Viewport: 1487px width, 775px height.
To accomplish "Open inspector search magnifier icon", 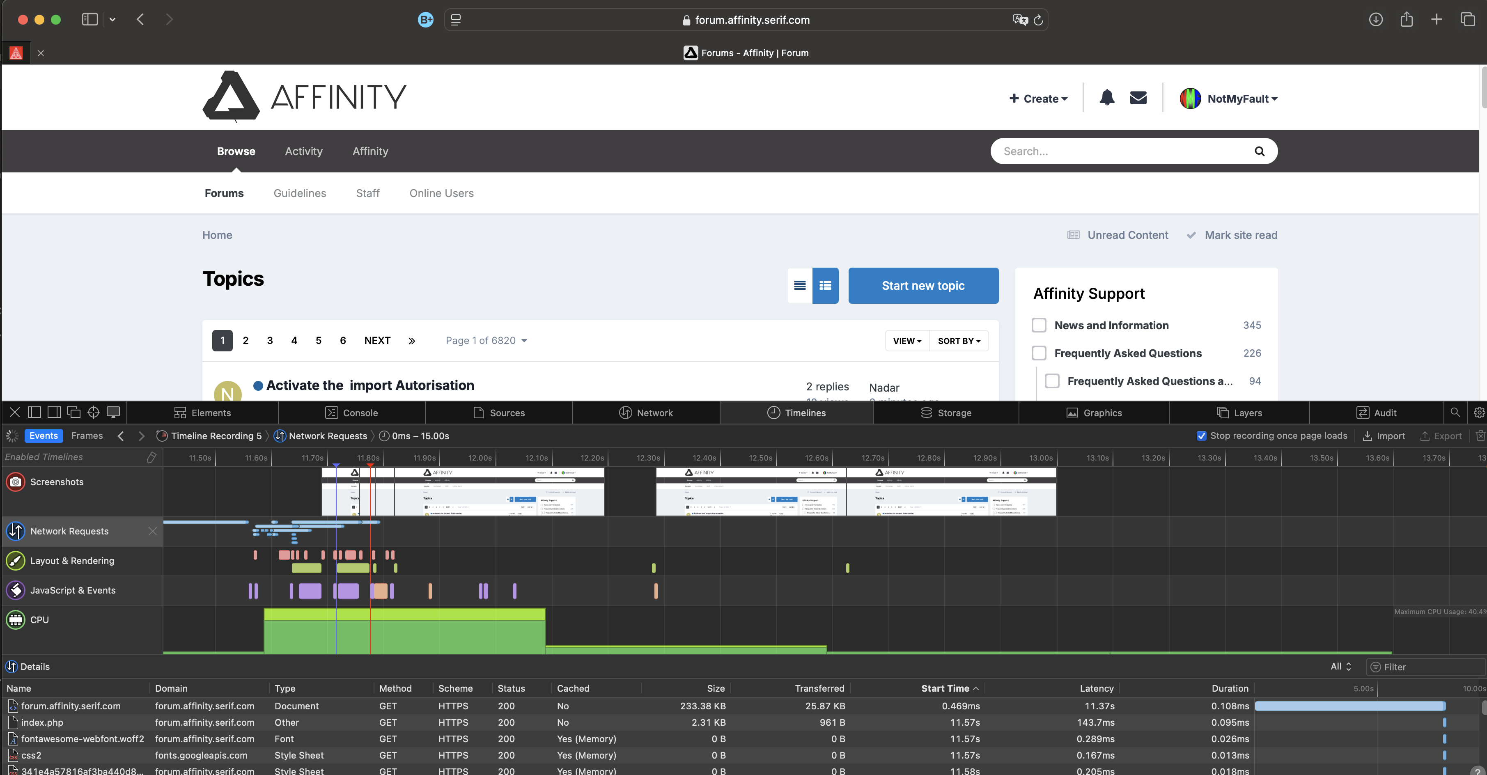I will tap(1455, 412).
